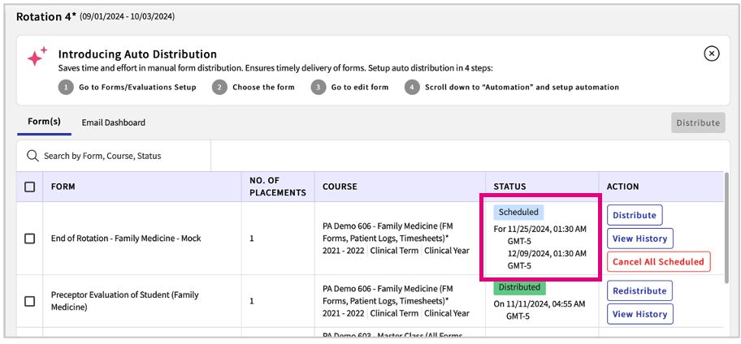Screen dimensions: 741x344
Task: Click the sparkle Auto Distribution icon
Action: pyautogui.click(x=37, y=58)
